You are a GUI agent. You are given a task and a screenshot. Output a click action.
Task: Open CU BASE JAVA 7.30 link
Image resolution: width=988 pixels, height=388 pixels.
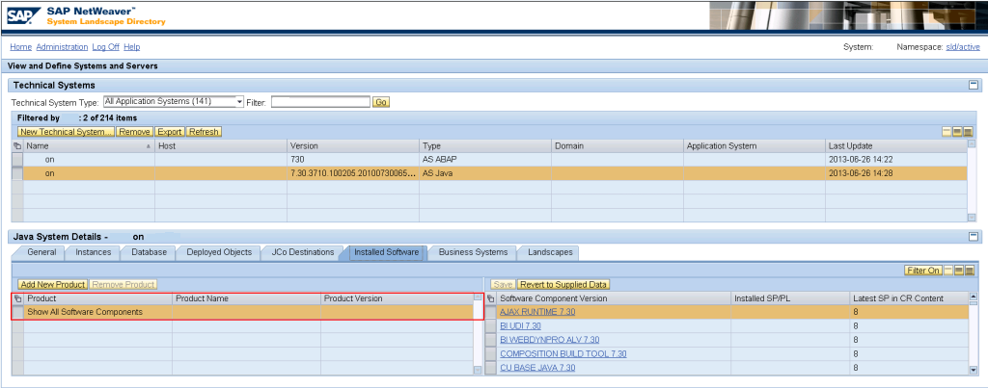(x=537, y=367)
